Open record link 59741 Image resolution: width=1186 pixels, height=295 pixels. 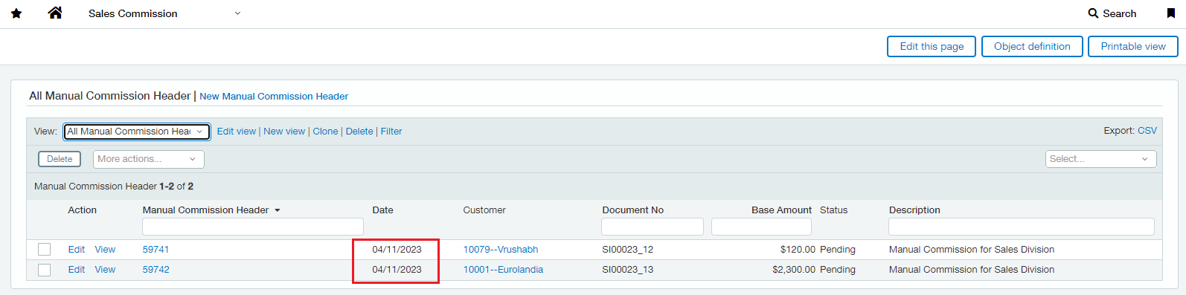(x=156, y=250)
